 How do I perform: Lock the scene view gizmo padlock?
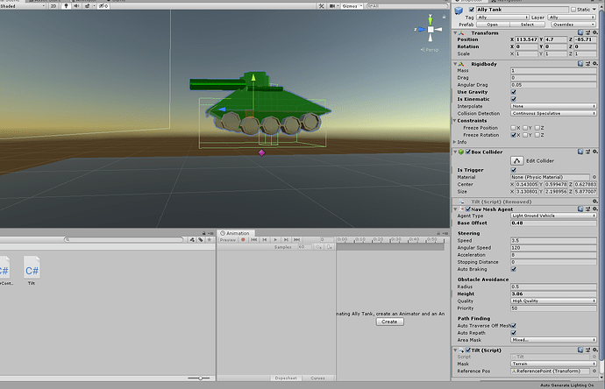[x=444, y=17]
